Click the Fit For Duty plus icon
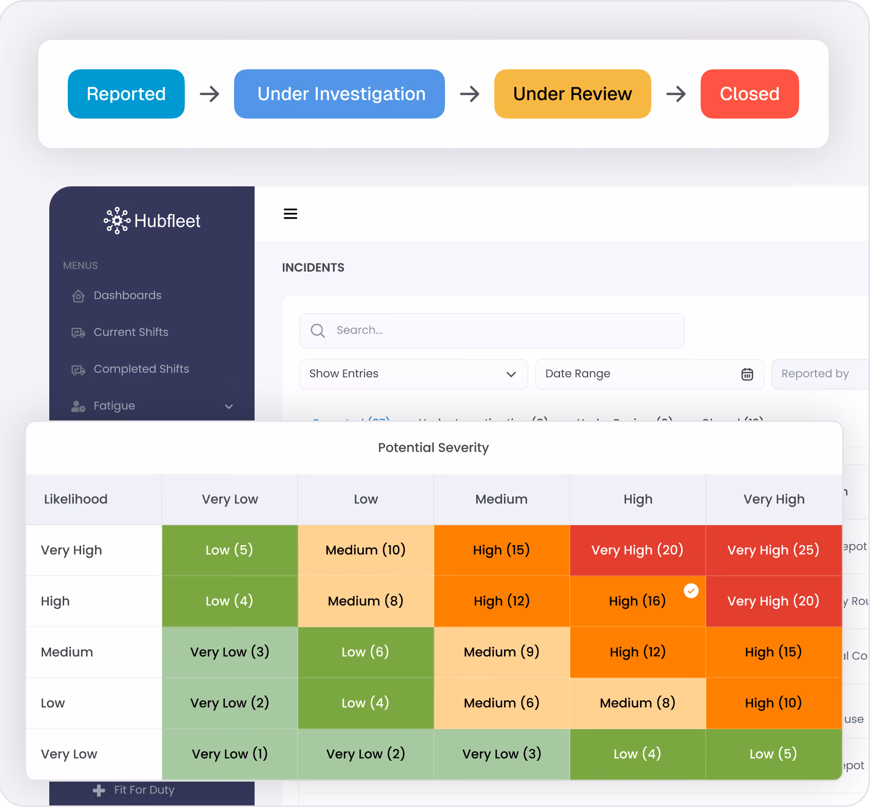Viewport: 870px width, 807px height. (x=99, y=790)
